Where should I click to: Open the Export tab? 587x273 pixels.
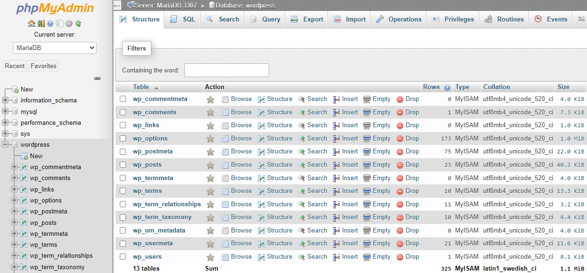pos(307,20)
